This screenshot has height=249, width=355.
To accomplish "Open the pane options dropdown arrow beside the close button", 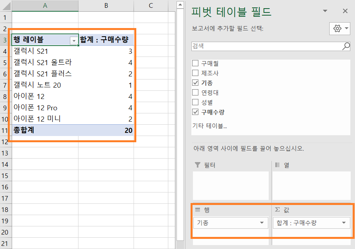I will click(325, 11).
